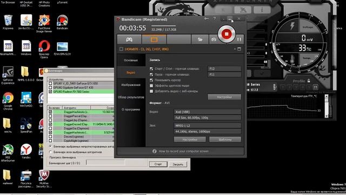Check GPU#2 Gigabyte GeForce GT 430 device

tap(50, 87)
